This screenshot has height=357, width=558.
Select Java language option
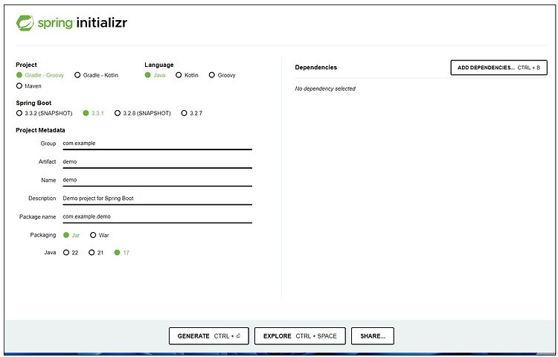pyautogui.click(x=155, y=75)
